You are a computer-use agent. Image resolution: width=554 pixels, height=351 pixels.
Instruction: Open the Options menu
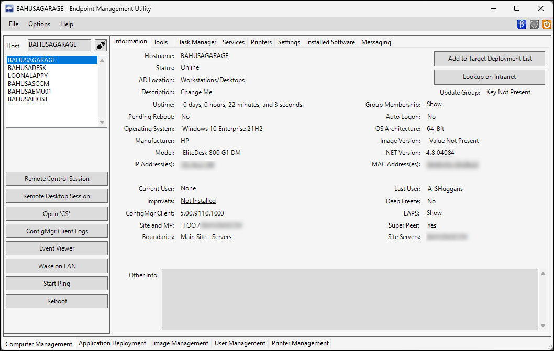[39, 24]
